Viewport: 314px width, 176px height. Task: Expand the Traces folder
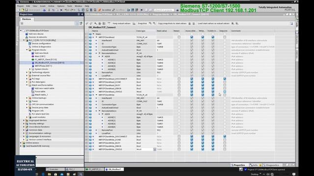point(27,101)
